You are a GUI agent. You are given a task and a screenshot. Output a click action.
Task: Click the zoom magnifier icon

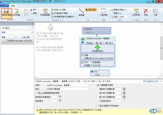click(x=112, y=17)
